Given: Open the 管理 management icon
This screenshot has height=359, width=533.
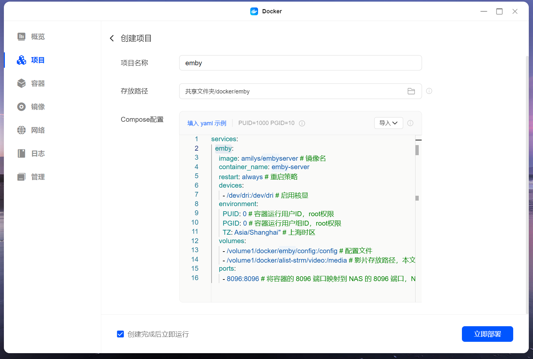Looking at the screenshot, I should pos(21,177).
